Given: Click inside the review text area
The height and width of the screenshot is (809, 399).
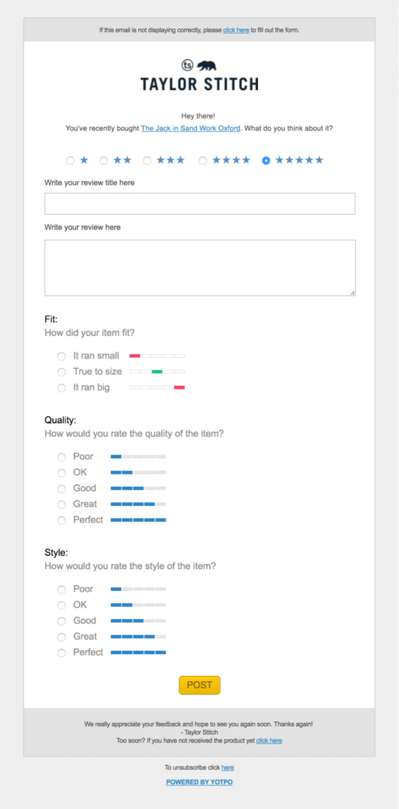Looking at the screenshot, I should (199, 268).
